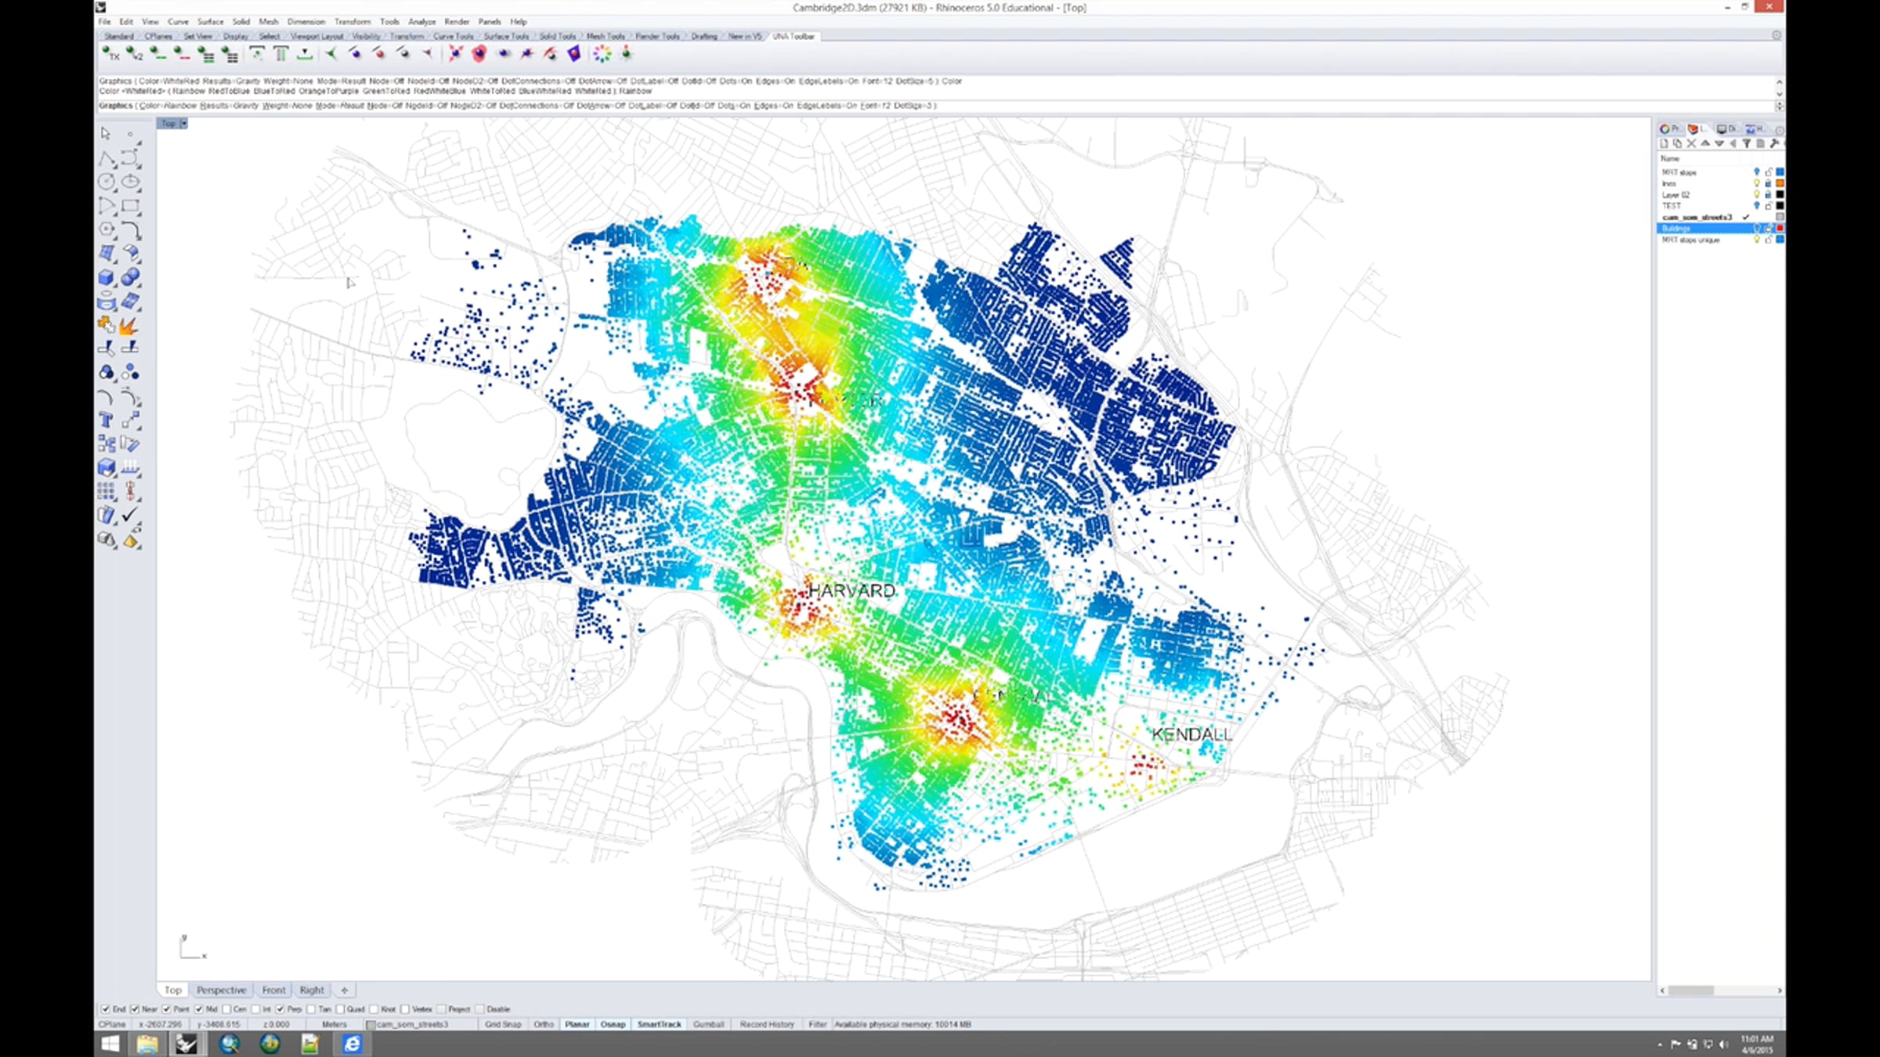Click the add viewport tab plus button
The image size is (1880, 1057).
click(x=344, y=990)
